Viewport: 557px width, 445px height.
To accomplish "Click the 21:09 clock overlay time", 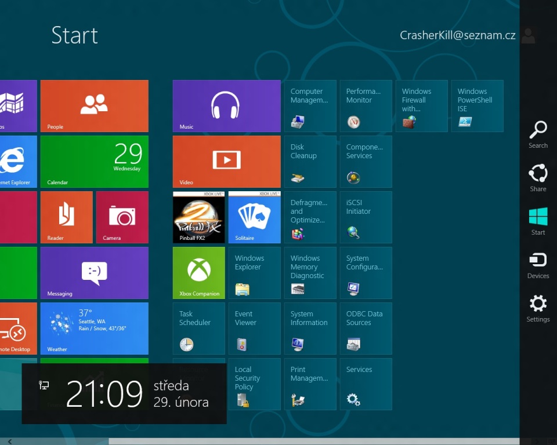I will (x=104, y=393).
